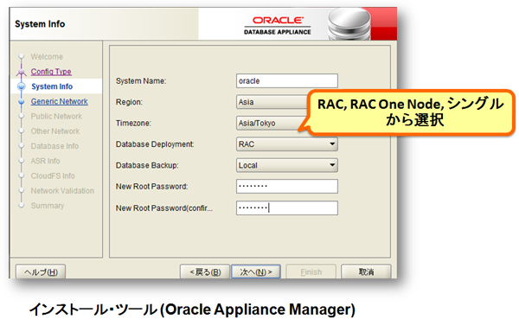Select System Info in the step list
Viewport: 519px width, 332px height.
coord(52,86)
